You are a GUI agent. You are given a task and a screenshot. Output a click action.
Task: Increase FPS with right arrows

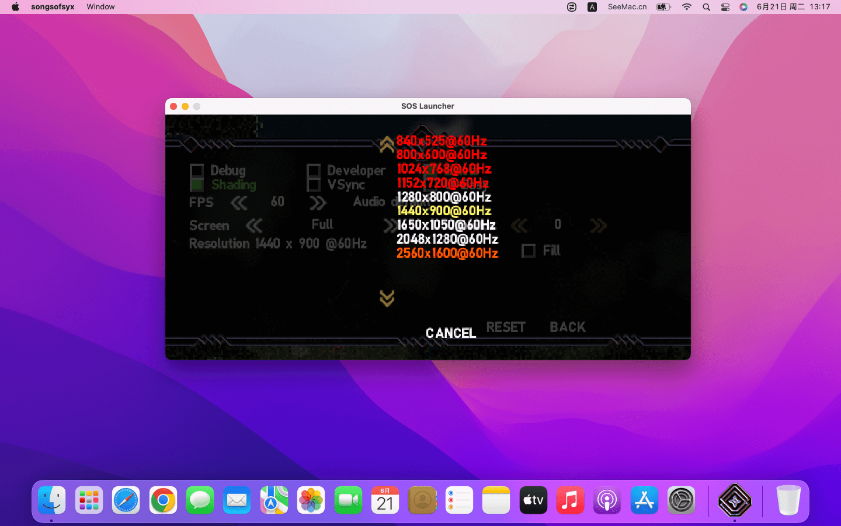tap(318, 203)
